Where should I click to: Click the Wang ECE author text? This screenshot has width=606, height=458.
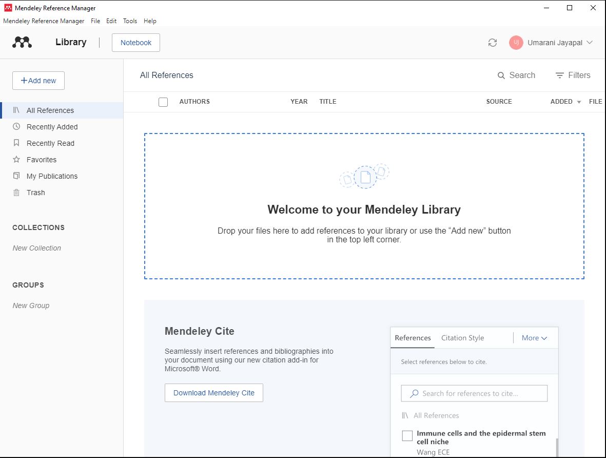coord(433,452)
